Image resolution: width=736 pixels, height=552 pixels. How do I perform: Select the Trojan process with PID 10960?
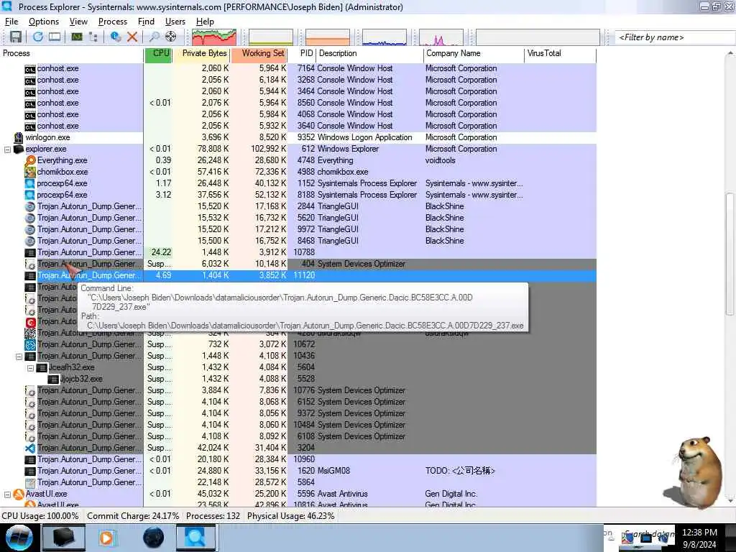pyautogui.click(x=298, y=459)
